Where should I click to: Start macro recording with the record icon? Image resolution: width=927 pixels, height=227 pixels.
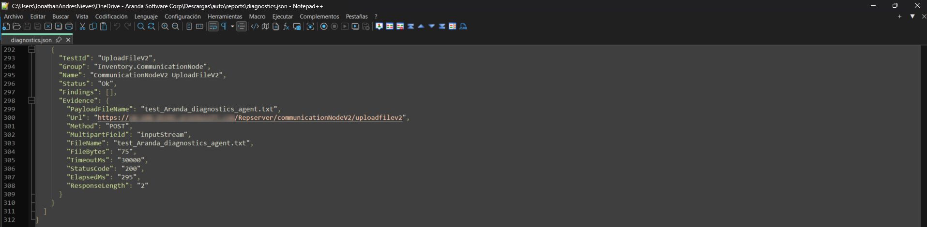324,27
